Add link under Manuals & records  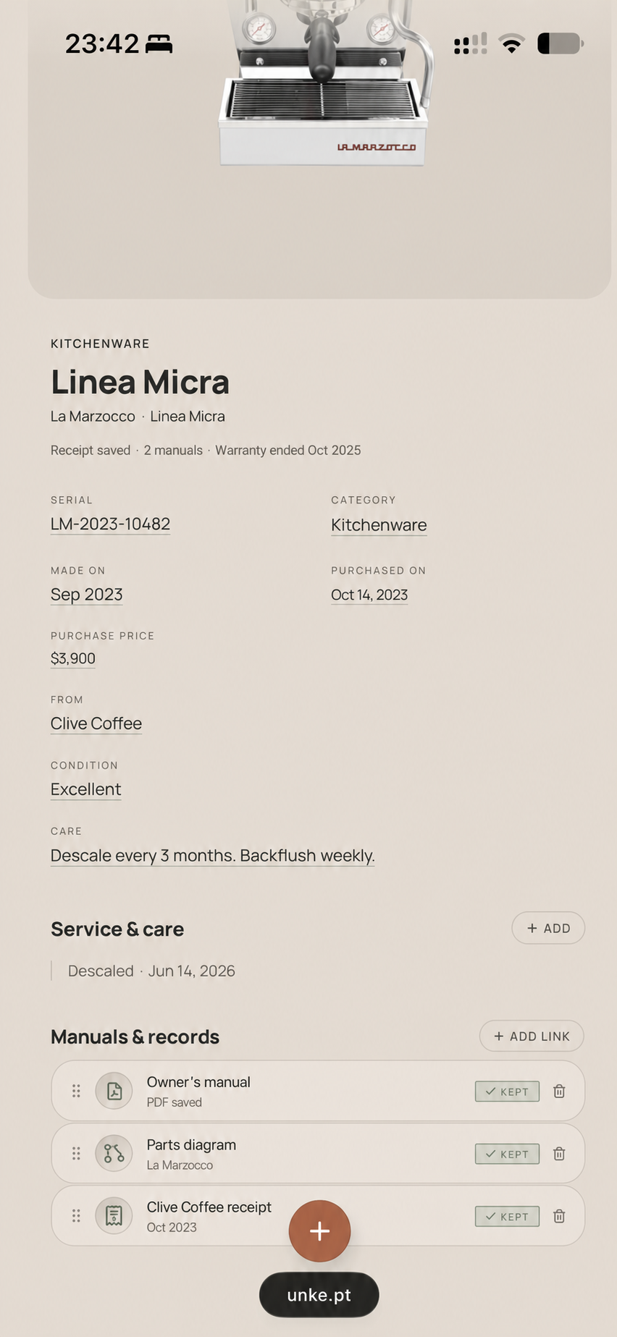(532, 1036)
